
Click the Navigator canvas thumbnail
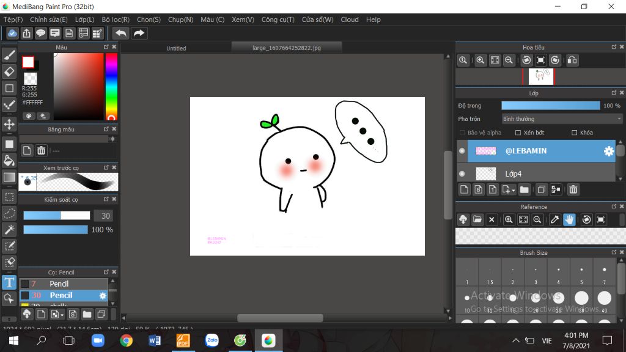pyautogui.click(x=541, y=76)
